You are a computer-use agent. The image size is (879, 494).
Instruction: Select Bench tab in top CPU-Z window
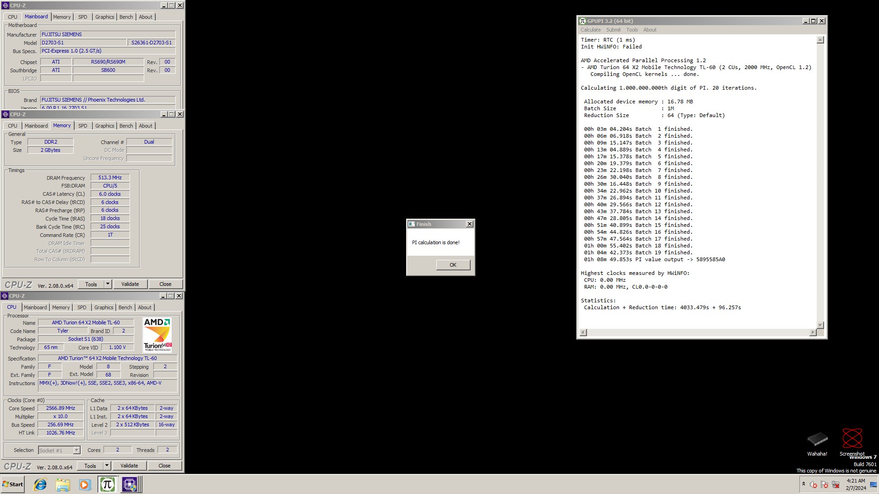126,17
